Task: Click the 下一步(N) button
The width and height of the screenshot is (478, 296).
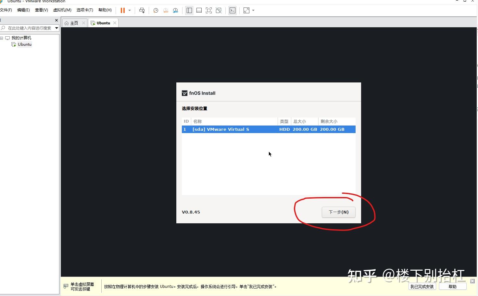Action: [x=338, y=212]
